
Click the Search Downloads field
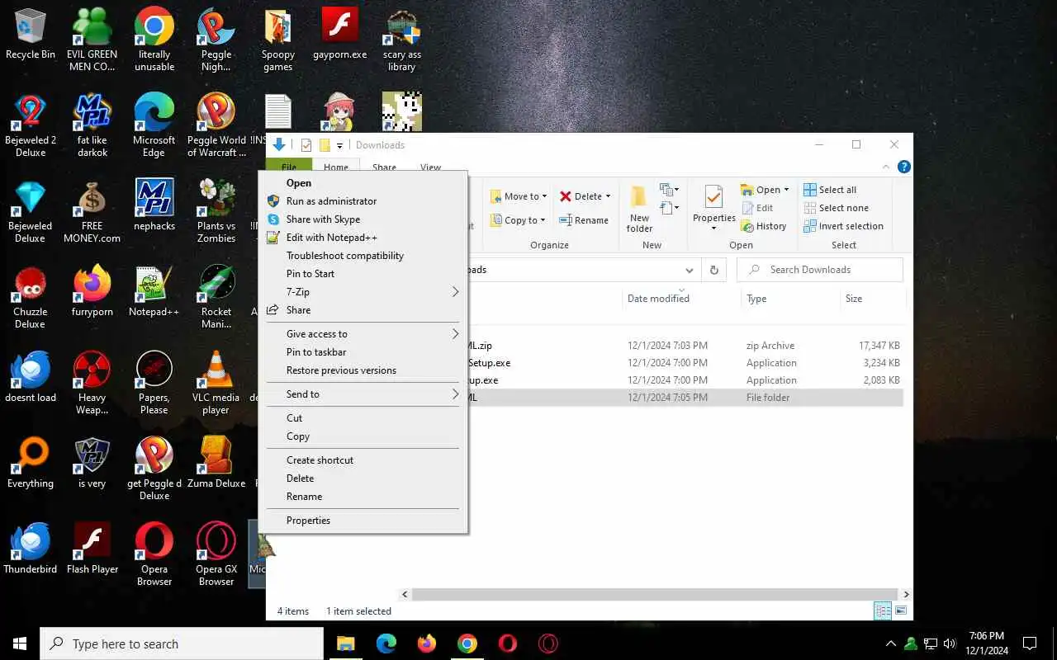click(x=819, y=270)
